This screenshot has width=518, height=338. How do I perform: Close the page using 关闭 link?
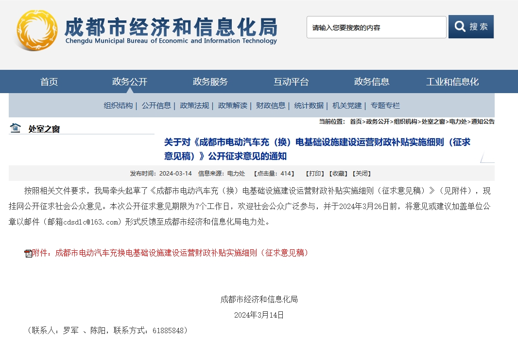click(362, 174)
